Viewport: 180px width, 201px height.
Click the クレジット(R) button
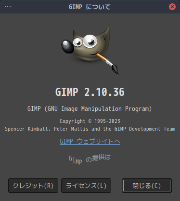[33, 186]
